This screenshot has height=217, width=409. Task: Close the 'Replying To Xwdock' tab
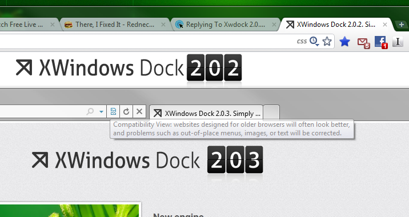point(274,25)
